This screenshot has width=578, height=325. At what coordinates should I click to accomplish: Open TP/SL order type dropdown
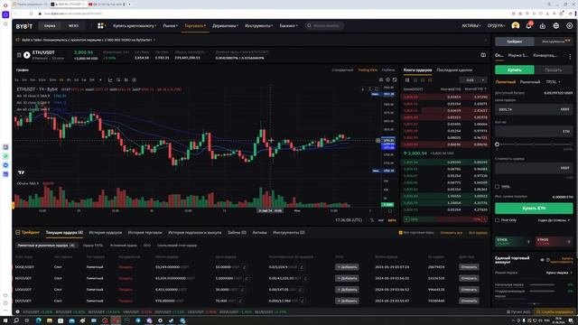pos(553,82)
